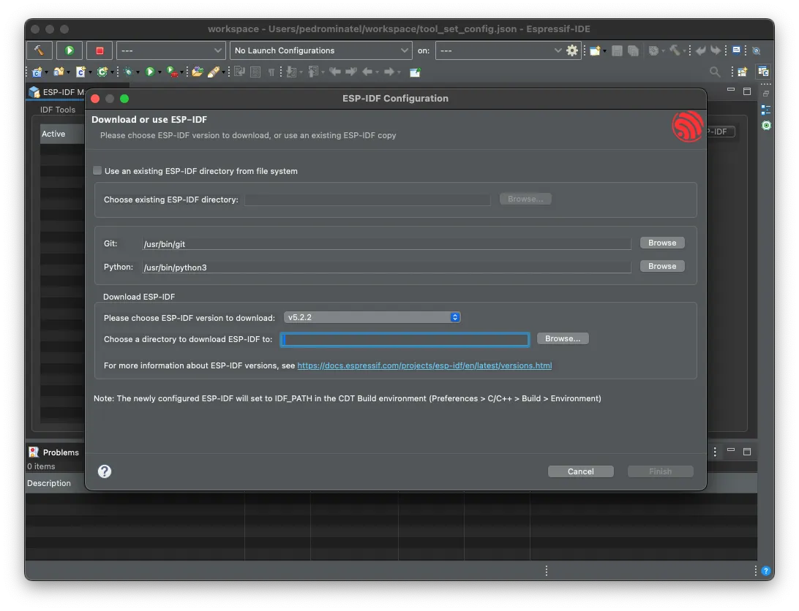Click the Cancel button
Viewport: 799px width, 611px height.
click(x=580, y=471)
